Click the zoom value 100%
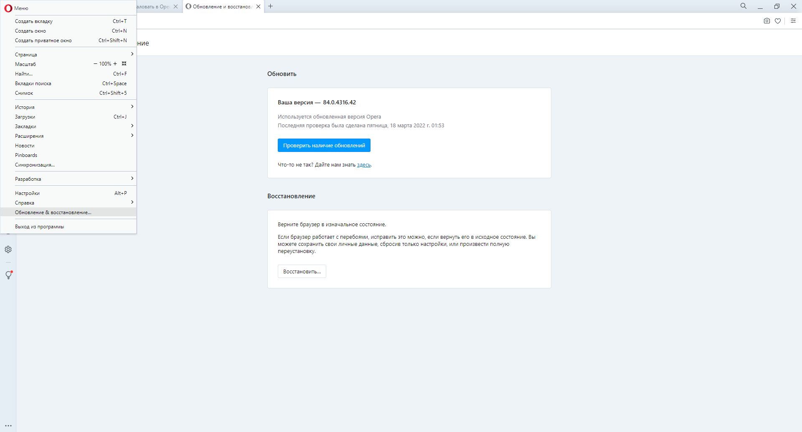Viewport: 802px width, 432px height. [105, 64]
